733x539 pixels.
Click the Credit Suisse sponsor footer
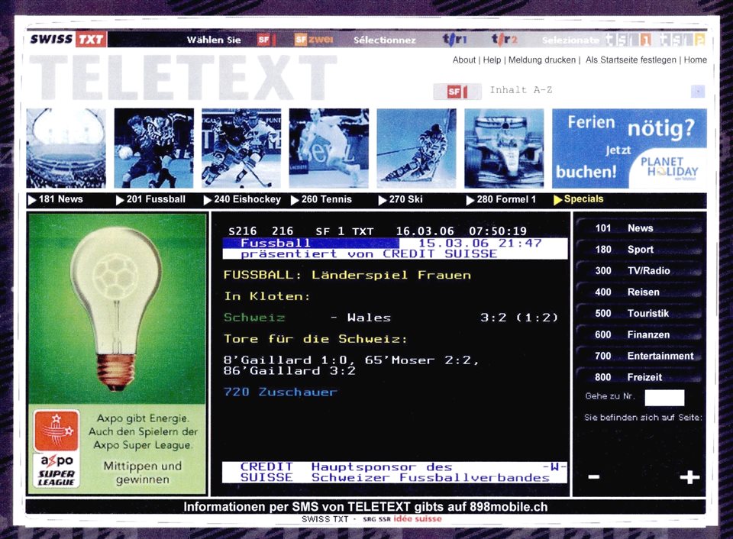coord(395,472)
